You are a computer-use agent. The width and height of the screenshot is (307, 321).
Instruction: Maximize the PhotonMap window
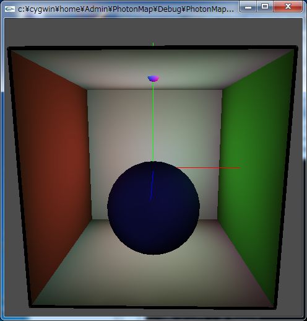pos(265,7)
